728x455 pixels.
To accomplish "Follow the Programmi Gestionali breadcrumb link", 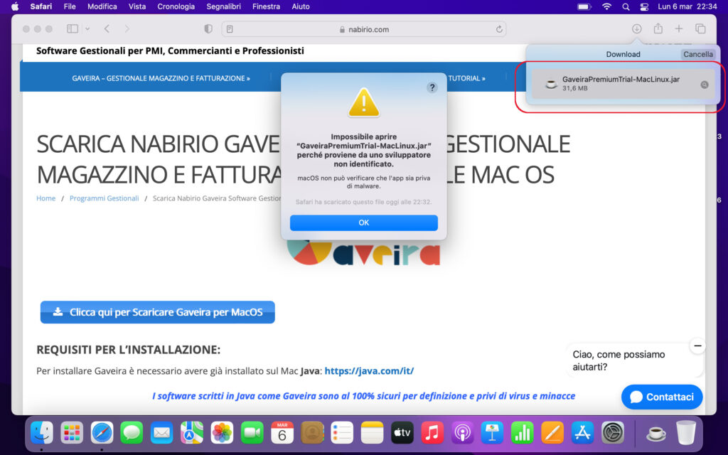I will point(104,198).
